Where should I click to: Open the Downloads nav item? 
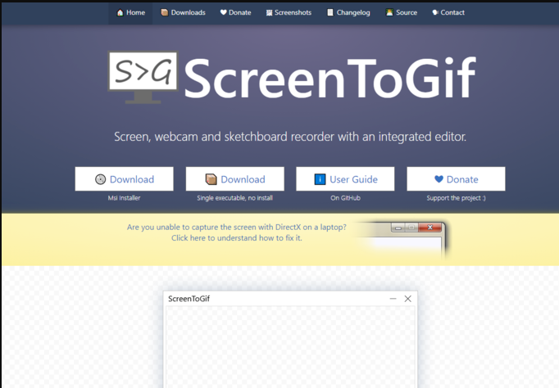click(x=183, y=12)
